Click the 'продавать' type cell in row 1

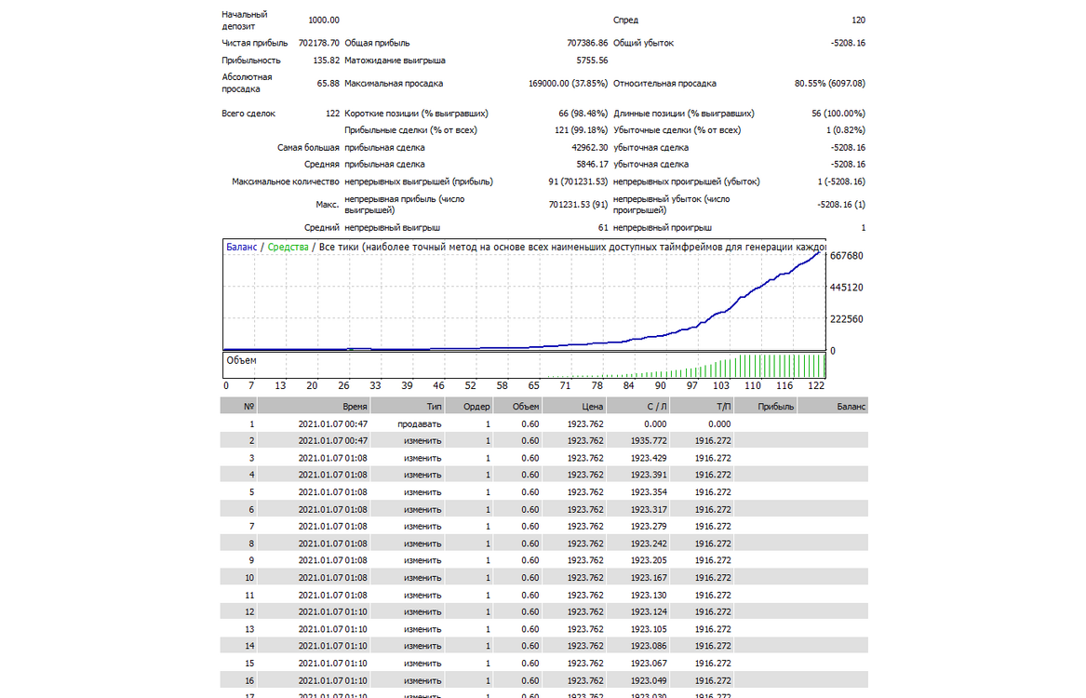click(419, 423)
